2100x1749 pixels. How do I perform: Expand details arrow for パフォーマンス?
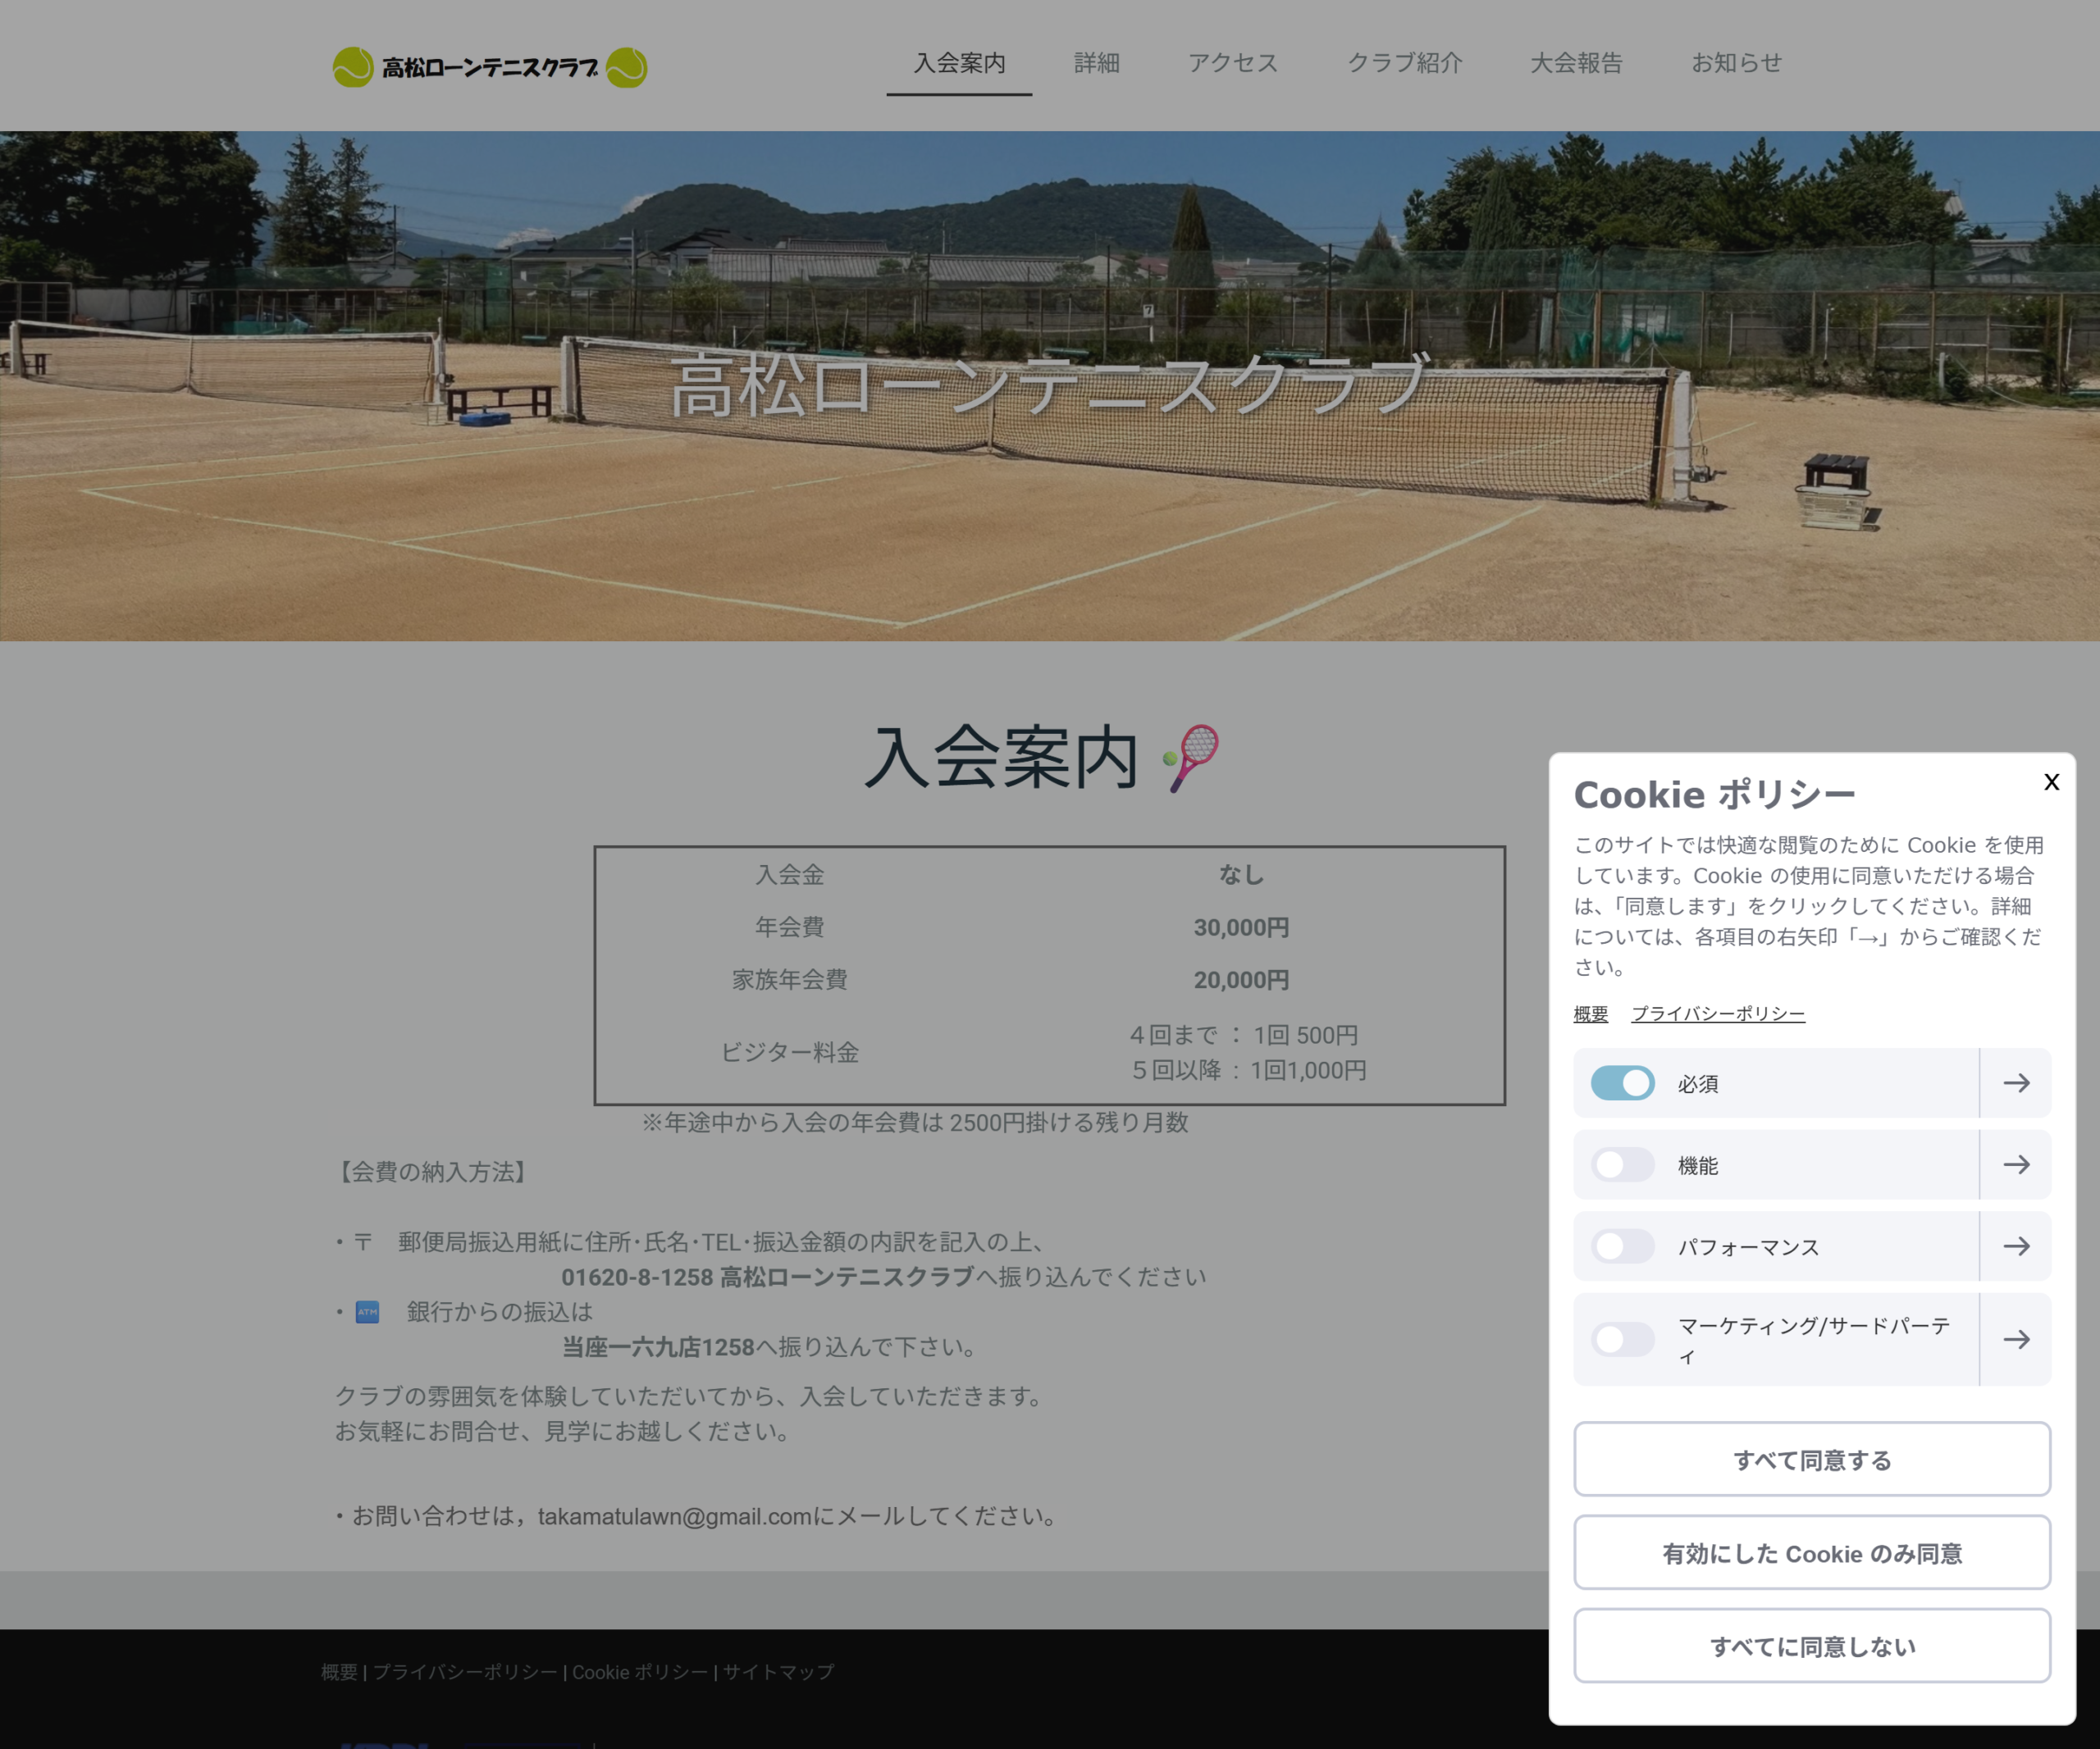pos(2016,1246)
